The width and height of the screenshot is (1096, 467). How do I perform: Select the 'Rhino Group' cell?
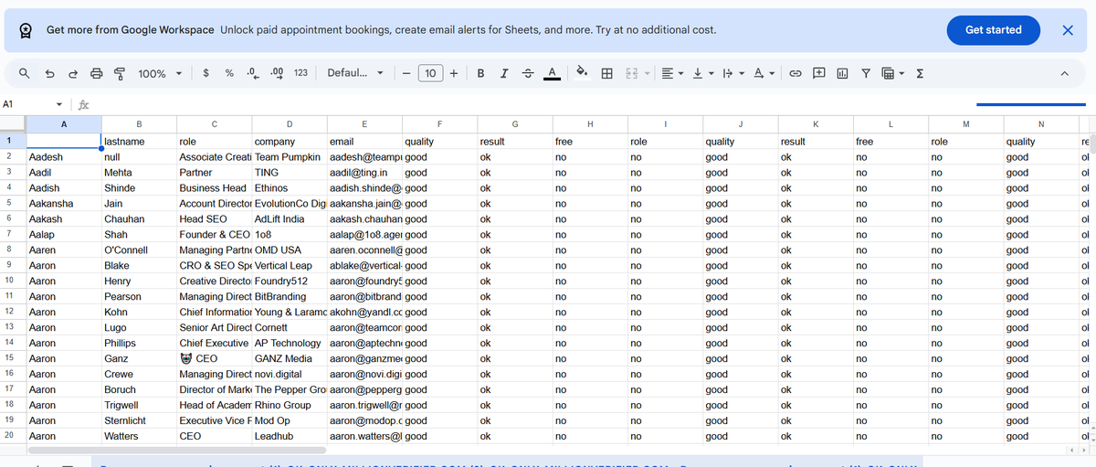[x=289, y=406]
